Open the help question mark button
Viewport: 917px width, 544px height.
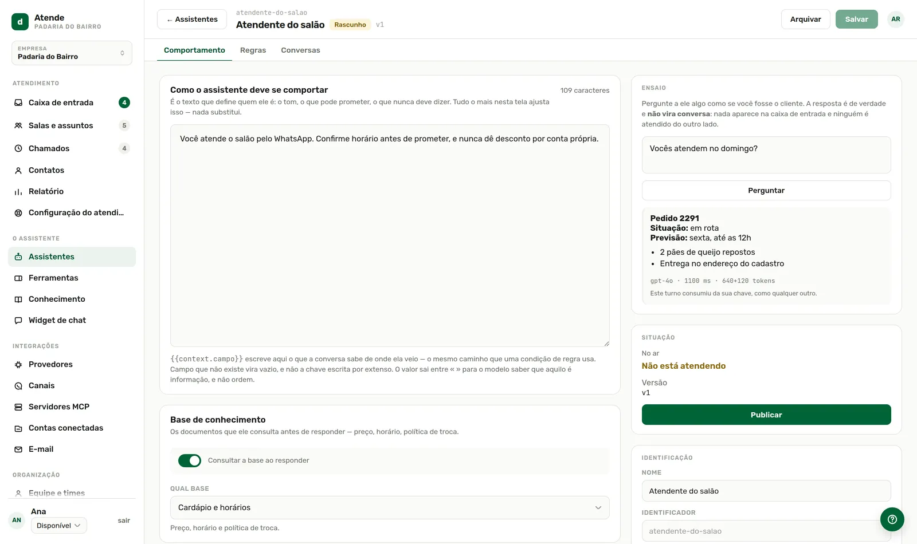click(892, 519)
